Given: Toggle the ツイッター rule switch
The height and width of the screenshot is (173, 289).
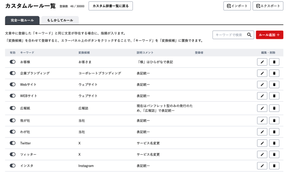Looking at the screenshot, I should (x=13, y=154).
